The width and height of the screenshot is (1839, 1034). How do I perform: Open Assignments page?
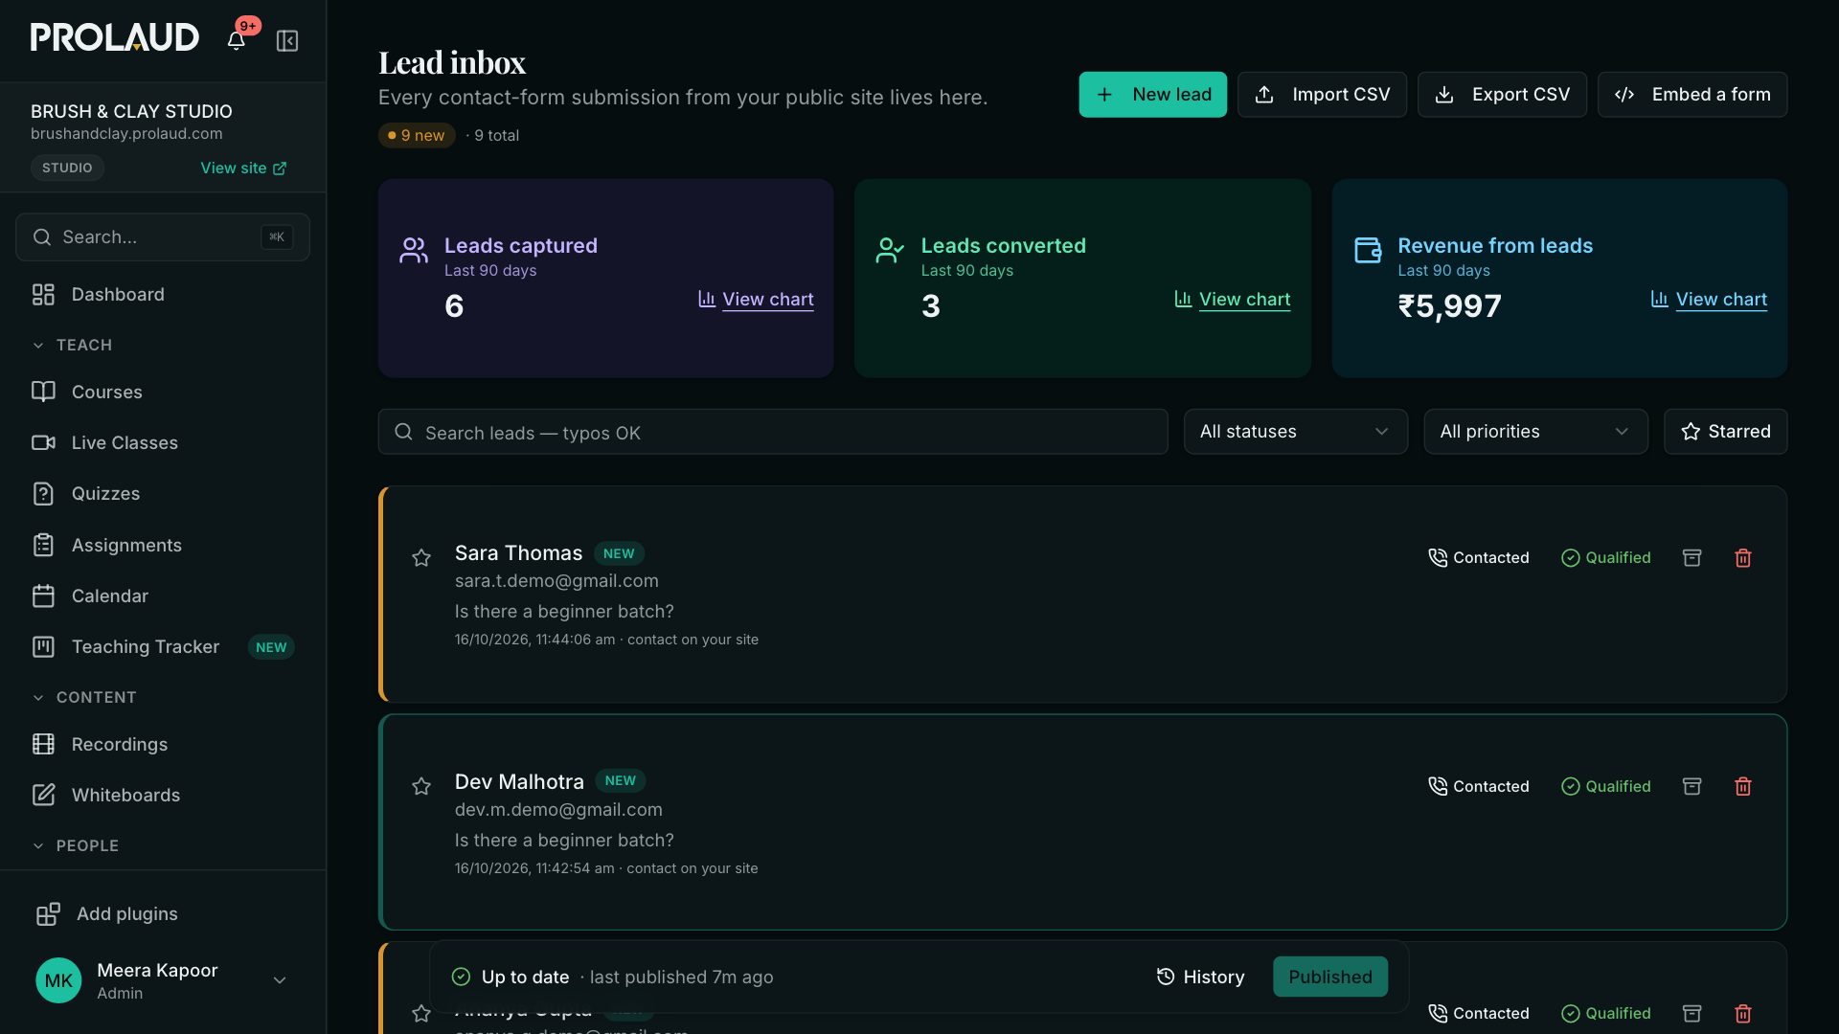pos(163,545)
